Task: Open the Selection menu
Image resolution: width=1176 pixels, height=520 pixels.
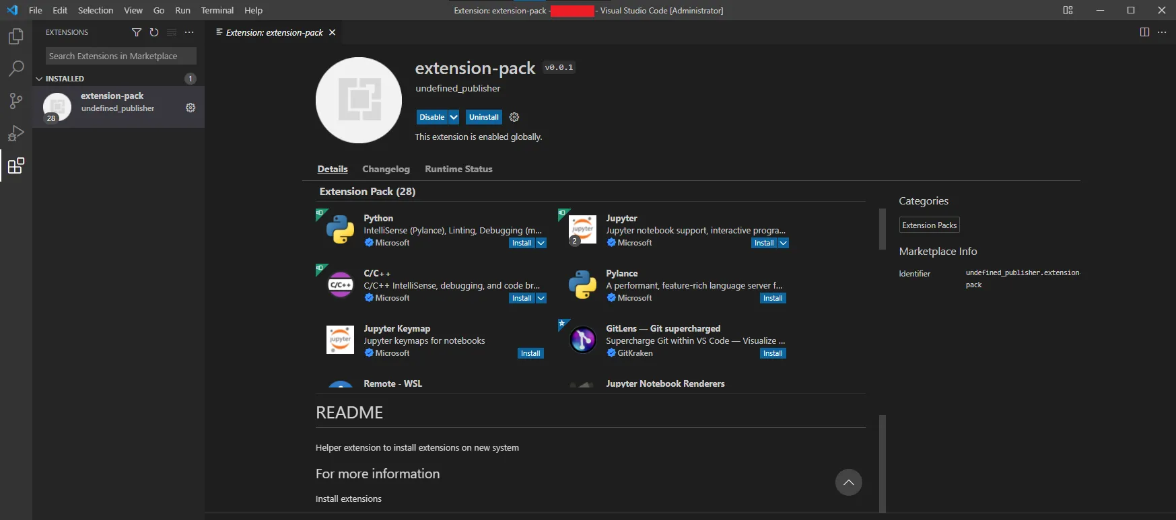Action: [96, 10]
